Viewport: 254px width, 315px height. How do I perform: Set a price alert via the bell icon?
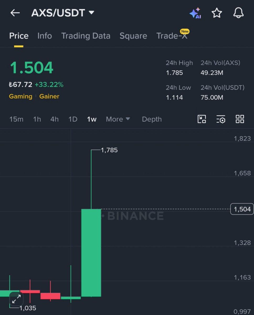238,13
